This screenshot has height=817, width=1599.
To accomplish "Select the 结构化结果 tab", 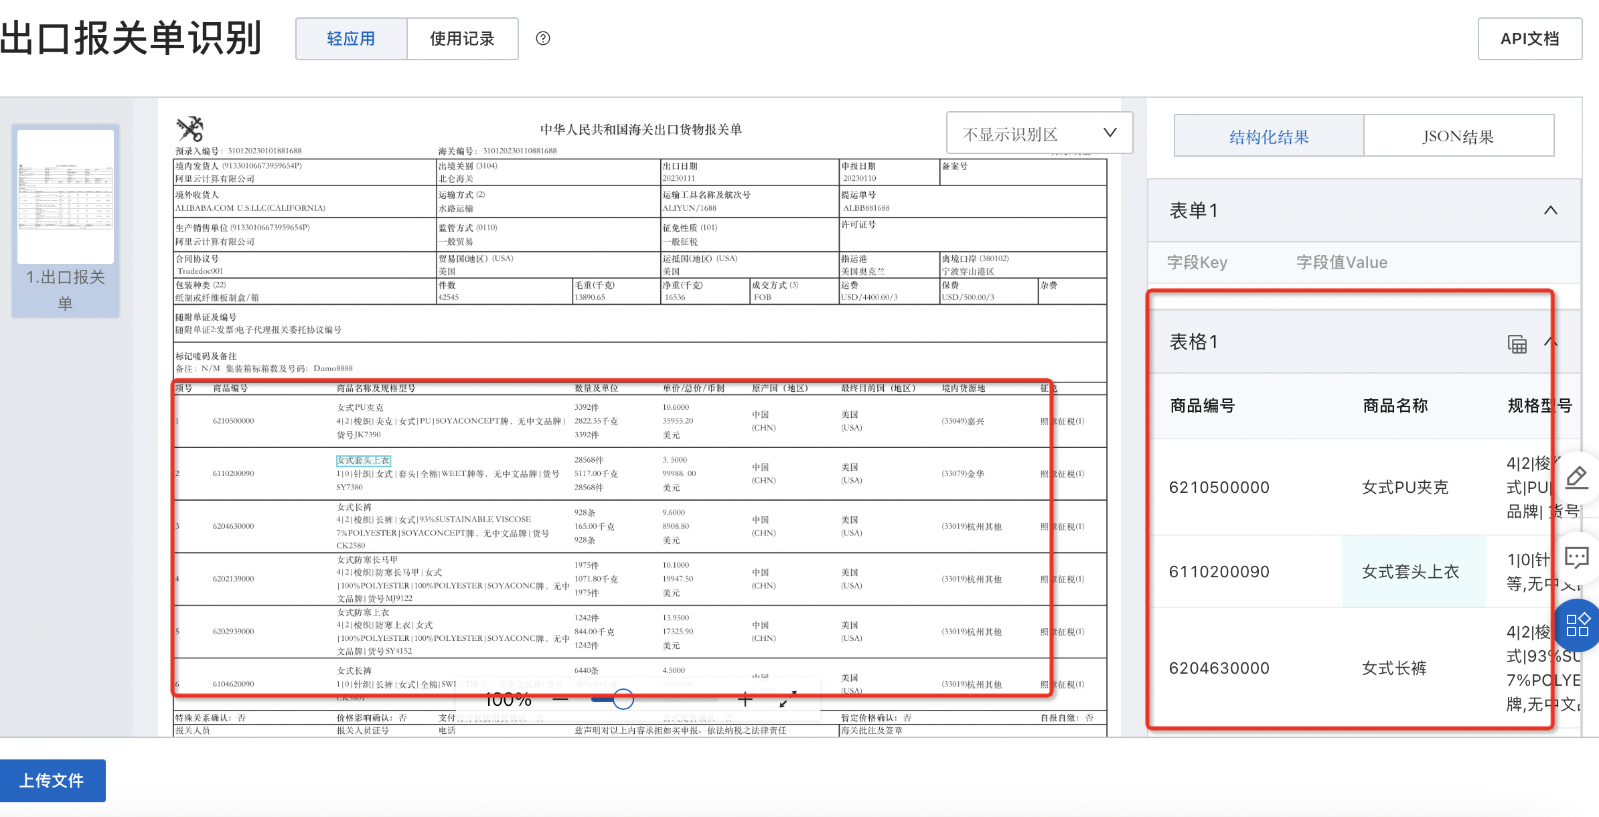I will point(1268,137).
